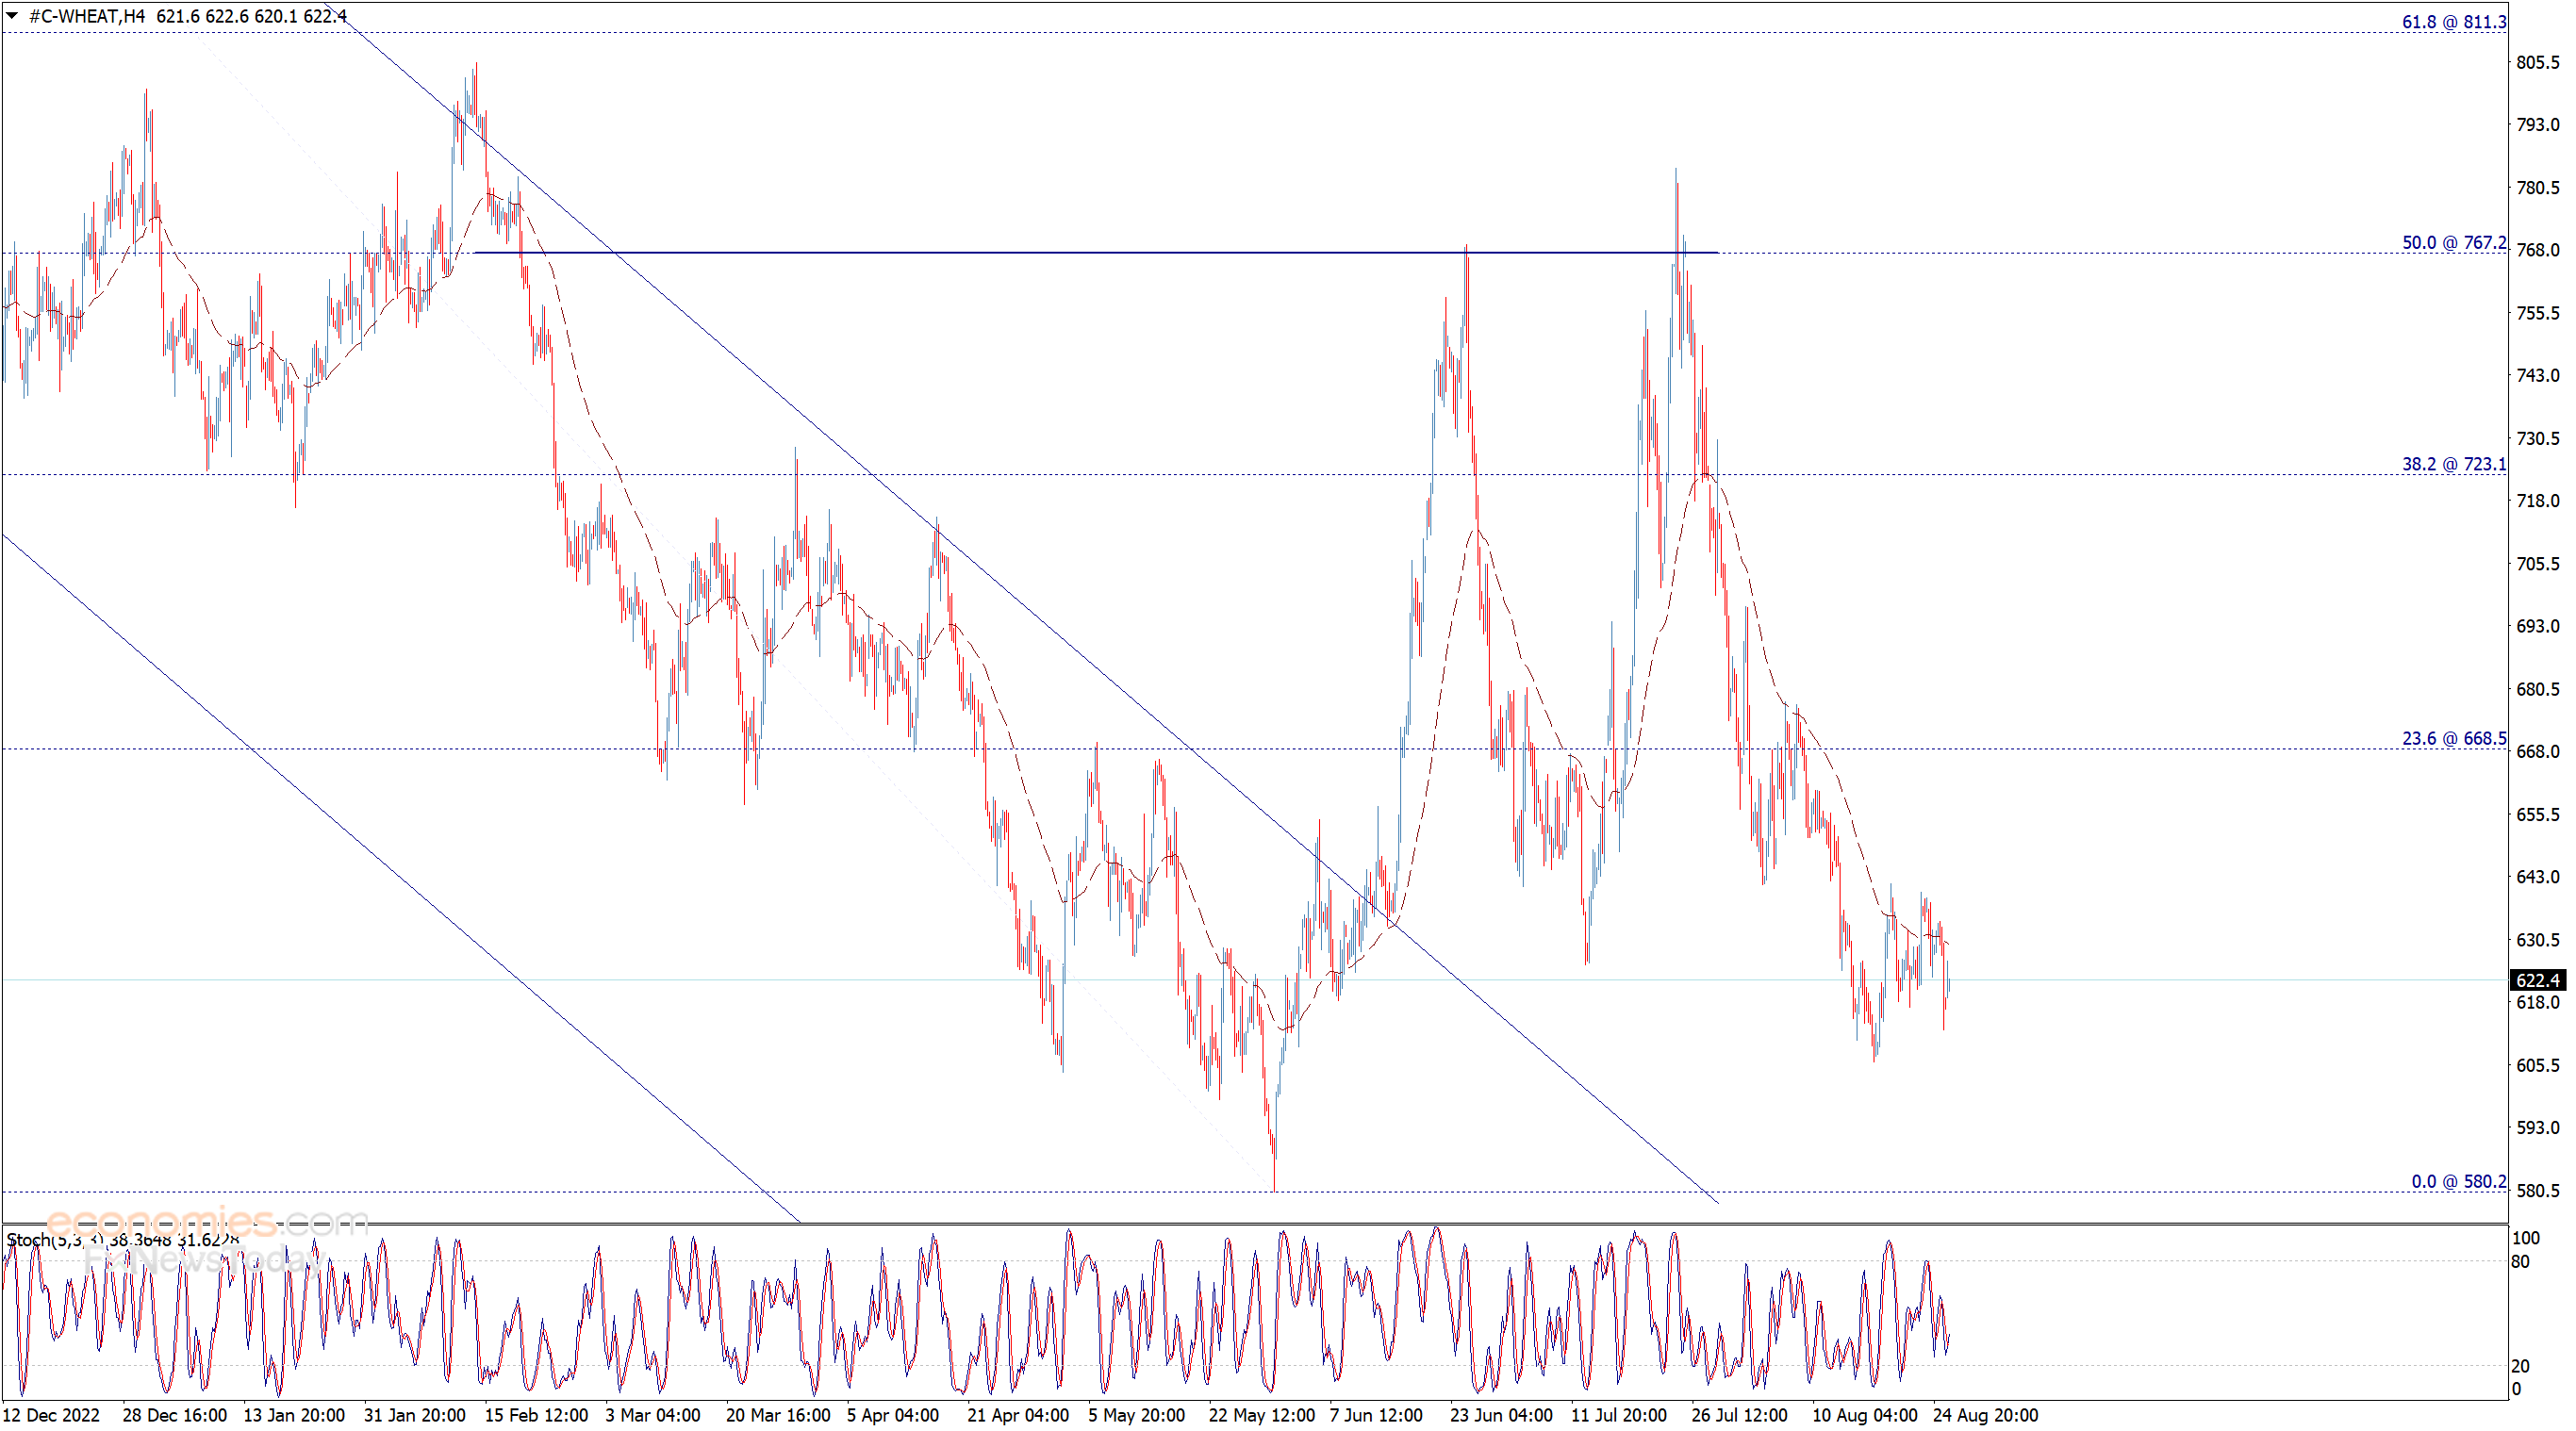The width and height of the screenshot is (2576, 1431).
Task: Click the 21 Apr 04:00 time label
Action: pyautogui.click(x=1018, y=1415)
